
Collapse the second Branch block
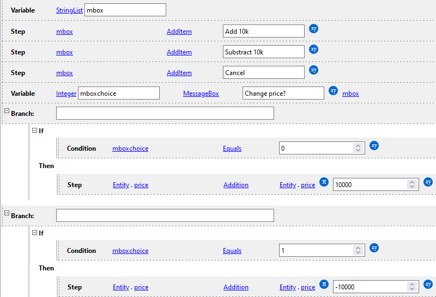(7, 213)
